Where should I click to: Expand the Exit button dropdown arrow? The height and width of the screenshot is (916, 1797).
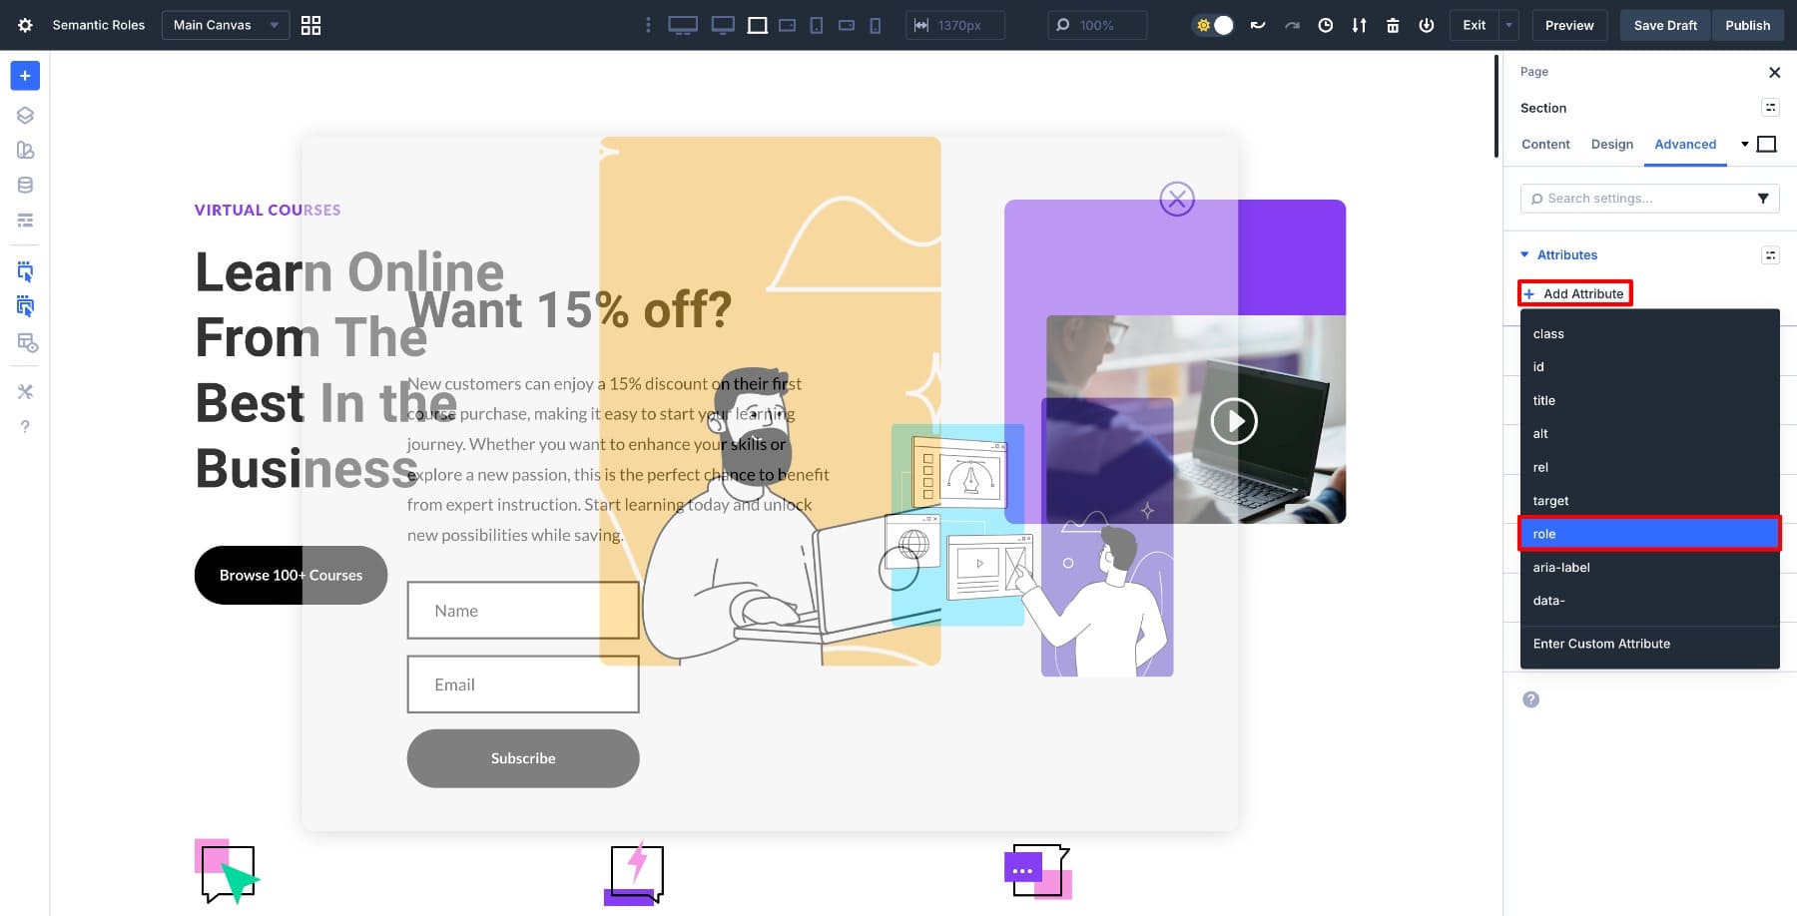click(x=1509, y=25)
